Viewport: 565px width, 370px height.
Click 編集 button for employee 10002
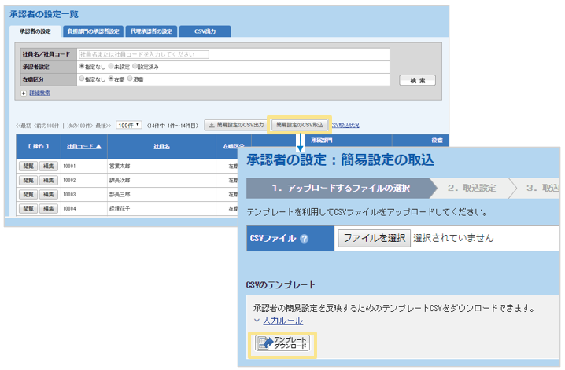(49, 180)
